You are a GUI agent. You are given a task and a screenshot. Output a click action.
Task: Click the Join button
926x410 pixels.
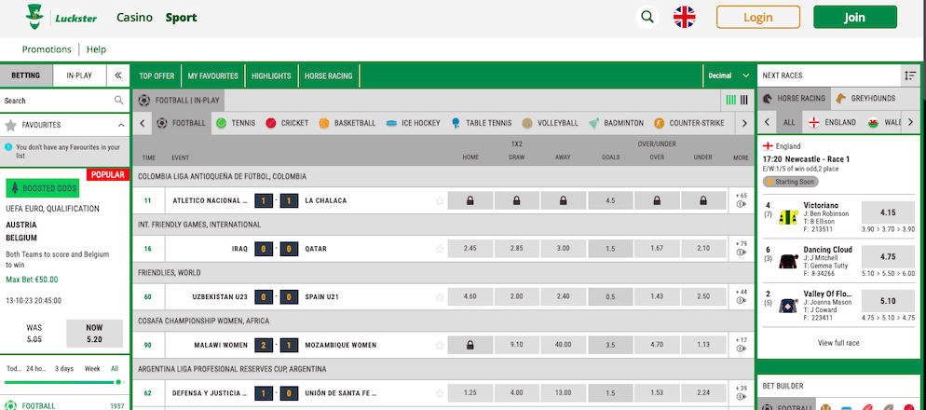(x=854, y=17)
